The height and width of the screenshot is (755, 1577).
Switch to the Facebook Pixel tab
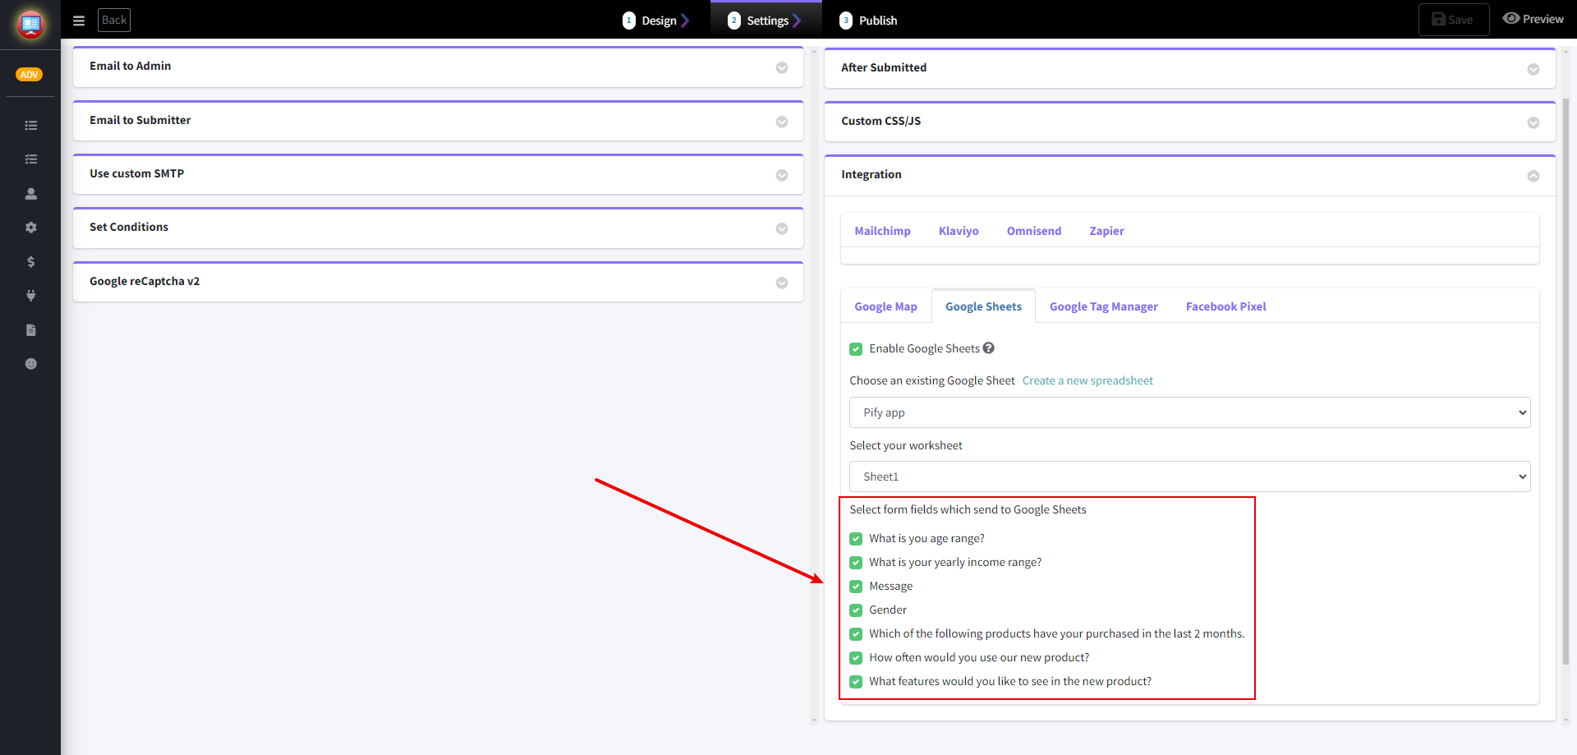tap(1225, 306)
